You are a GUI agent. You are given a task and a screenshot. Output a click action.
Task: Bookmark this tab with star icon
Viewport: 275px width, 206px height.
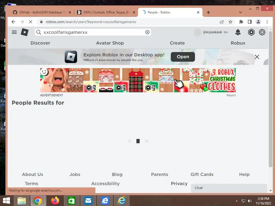pos(230,22)
